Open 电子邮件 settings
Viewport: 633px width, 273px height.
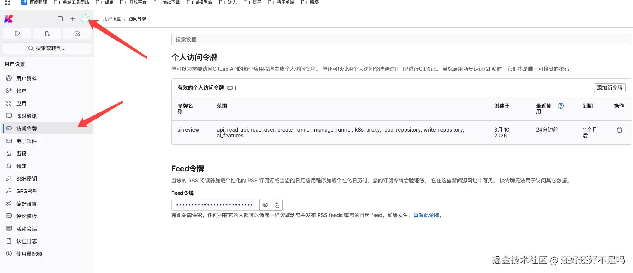tap(47, 141)
